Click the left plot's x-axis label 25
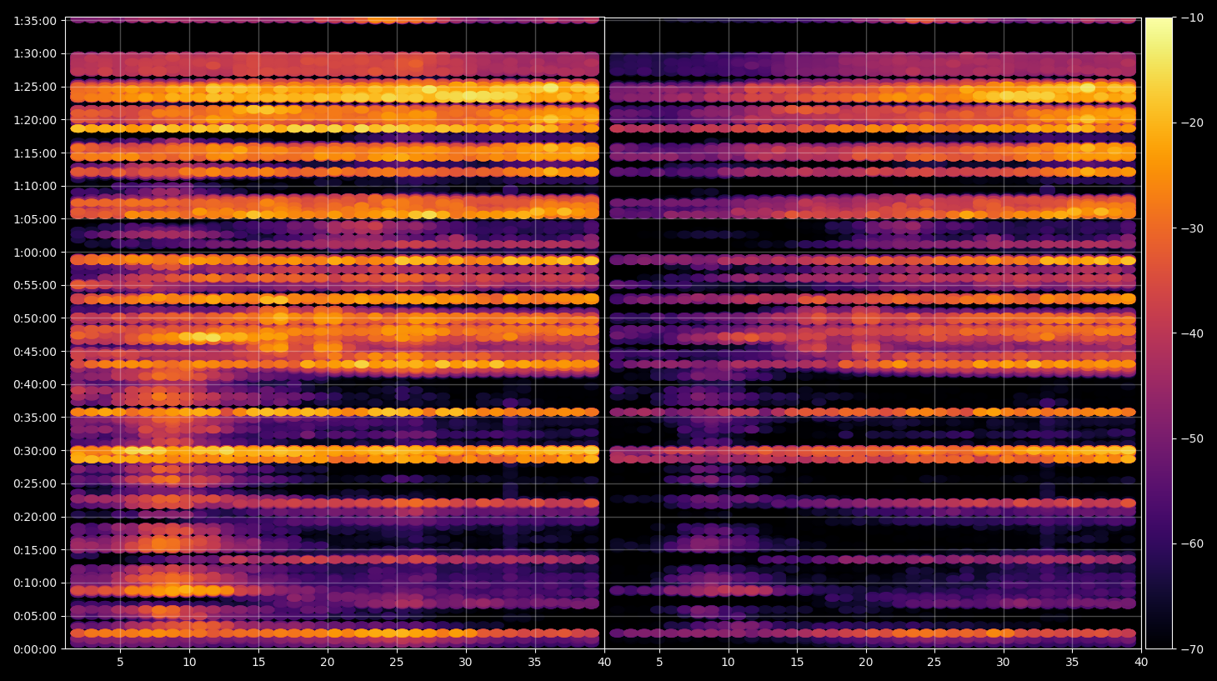This screenshot has height=681, width=1217. pos(397,663)
